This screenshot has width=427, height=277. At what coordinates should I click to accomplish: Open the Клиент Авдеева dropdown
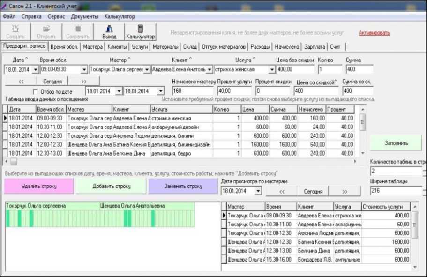(209, 70)
